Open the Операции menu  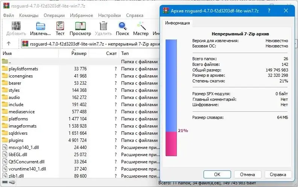point(54,15)
